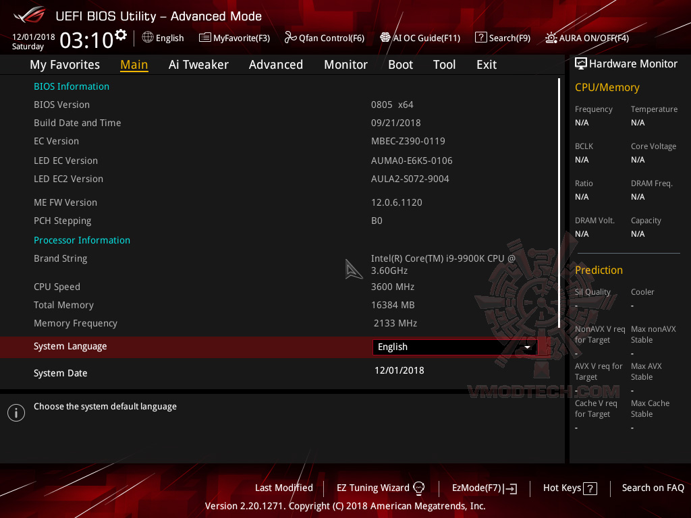Start the EZ Tuning Wizard
The height and width of the screenshot is (518, 691).
tap(380, 488)
